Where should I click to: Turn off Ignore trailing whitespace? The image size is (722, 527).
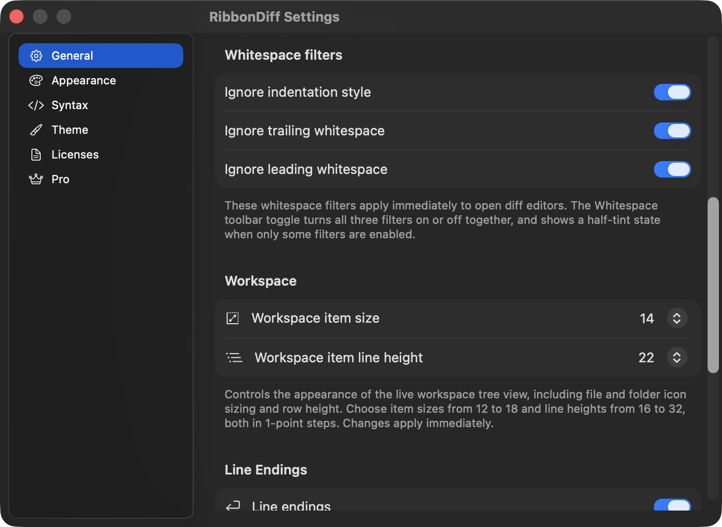pos(672,131)
